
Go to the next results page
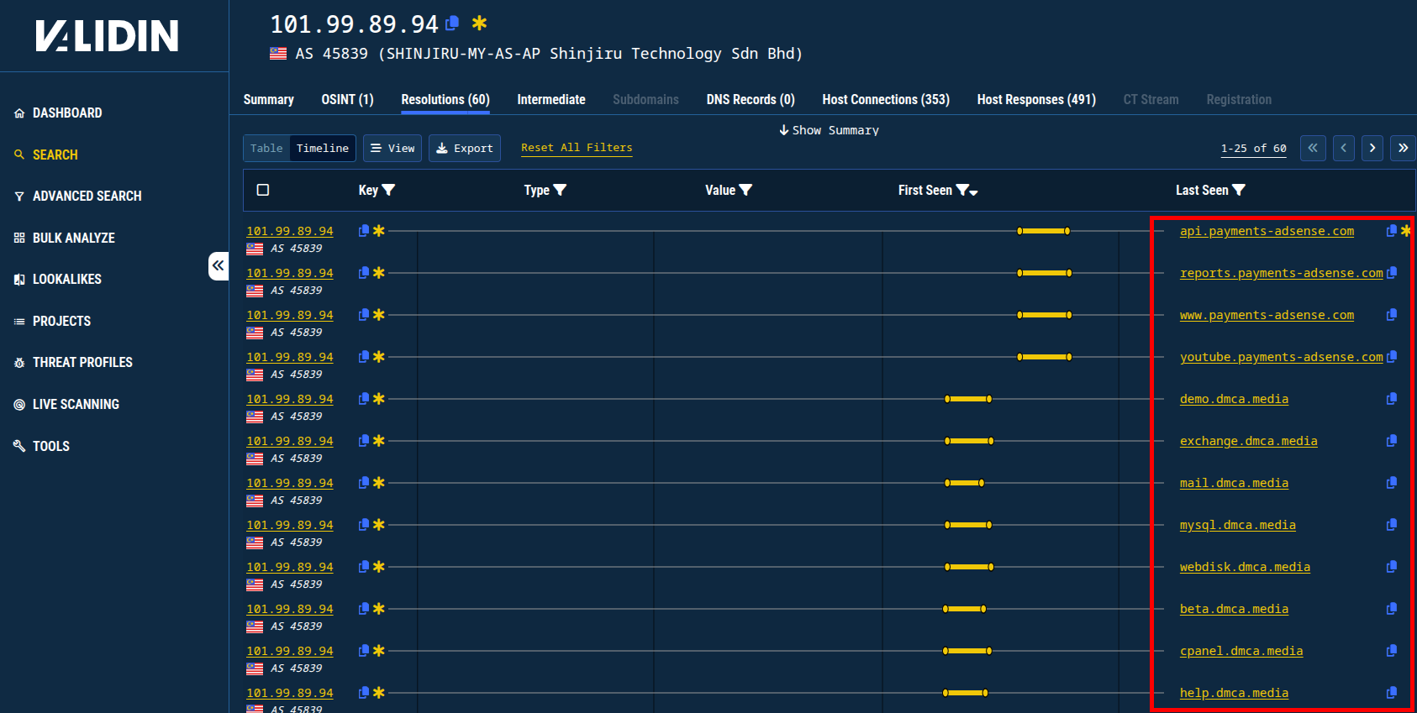click(x=1372, y=148)
